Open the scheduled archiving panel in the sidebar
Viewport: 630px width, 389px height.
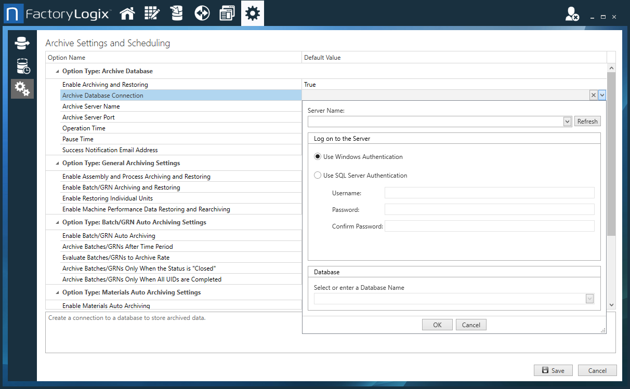pos(21,66)
